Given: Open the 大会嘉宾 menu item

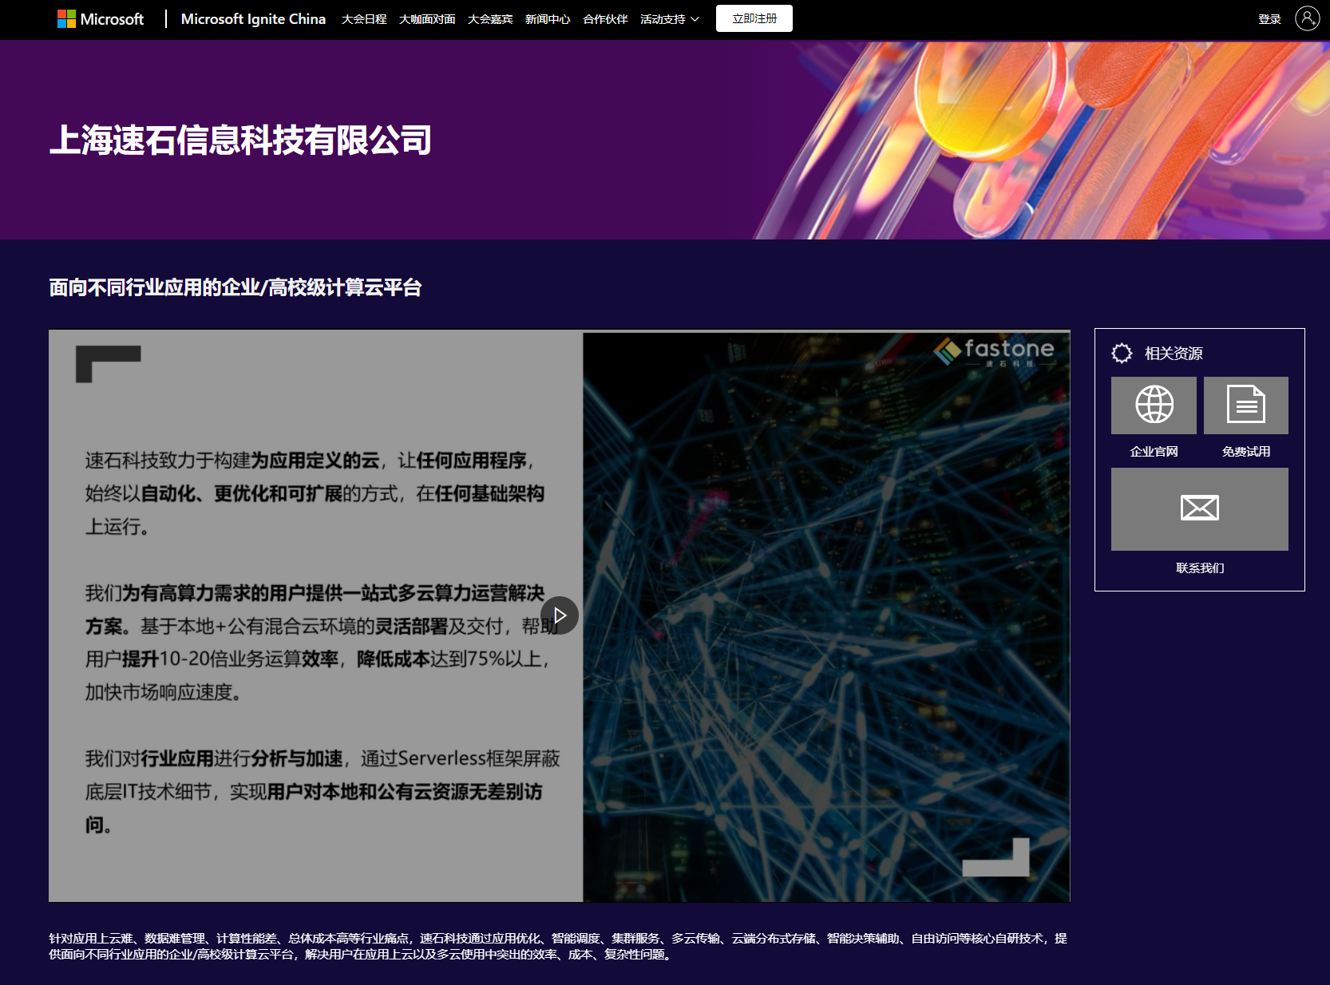Looking at the screenshot, I should click(490, 19).
